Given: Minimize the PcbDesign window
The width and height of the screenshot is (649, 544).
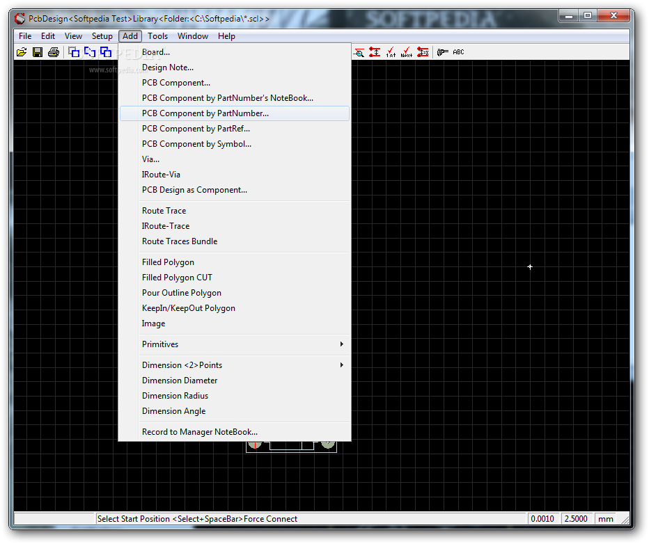Looking at the screenshot, I should click(x=569, y=16).
